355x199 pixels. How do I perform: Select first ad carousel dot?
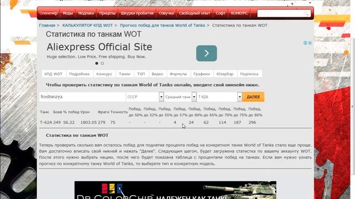97,64
